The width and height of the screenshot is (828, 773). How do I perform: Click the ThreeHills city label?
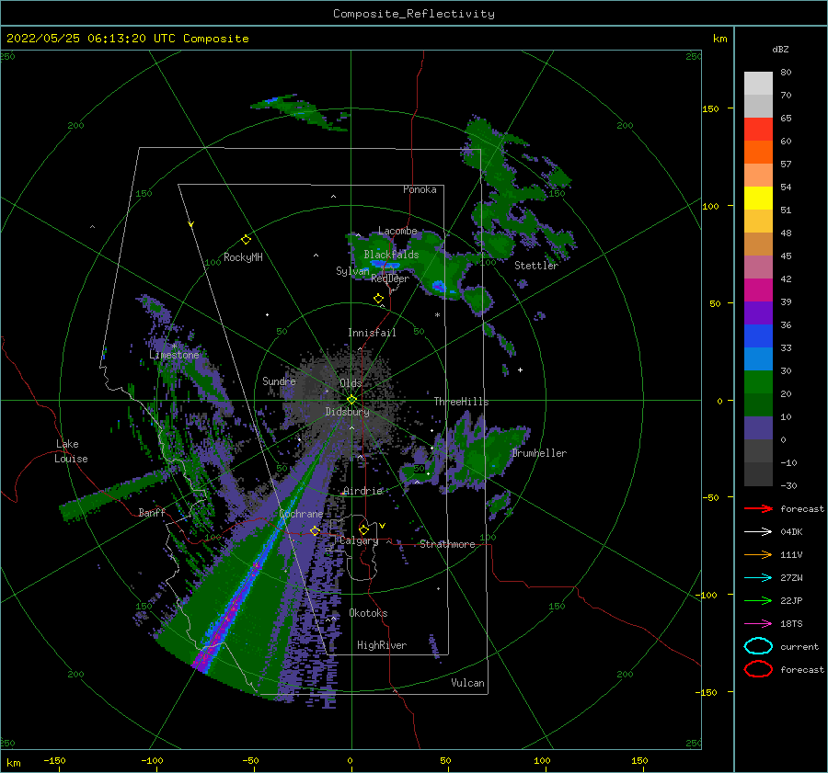coord(462,402)
